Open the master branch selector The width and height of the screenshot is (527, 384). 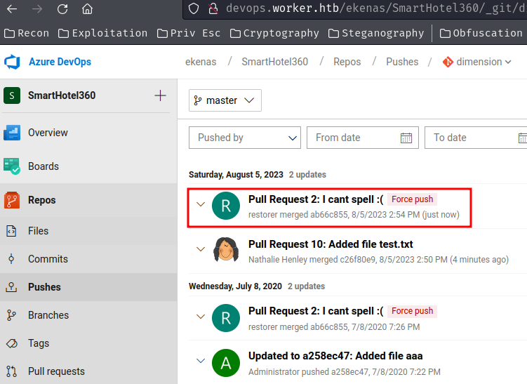(225, 100)
